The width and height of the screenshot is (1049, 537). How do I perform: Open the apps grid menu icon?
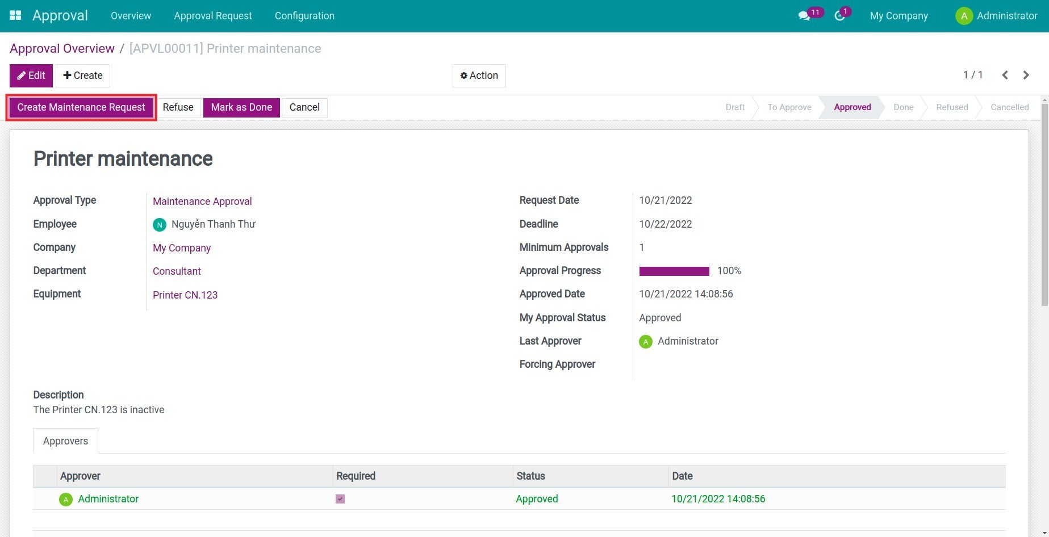(x=15, y=15)
